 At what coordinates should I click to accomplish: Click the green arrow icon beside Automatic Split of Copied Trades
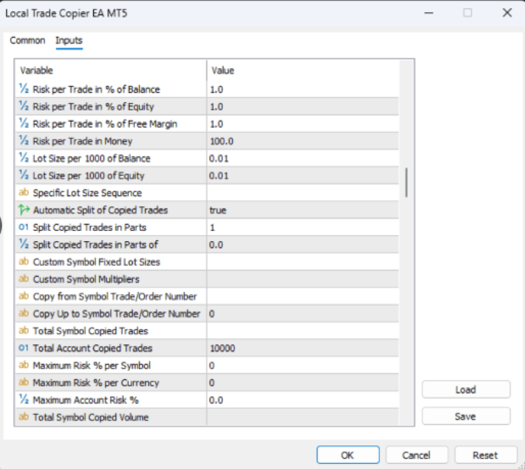24,210
